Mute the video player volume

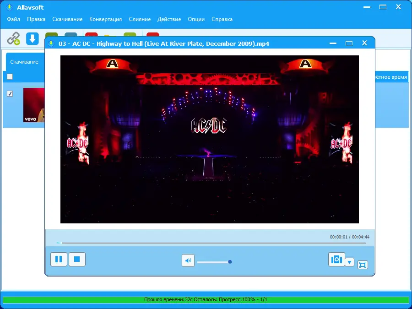(x=188, y=260)
